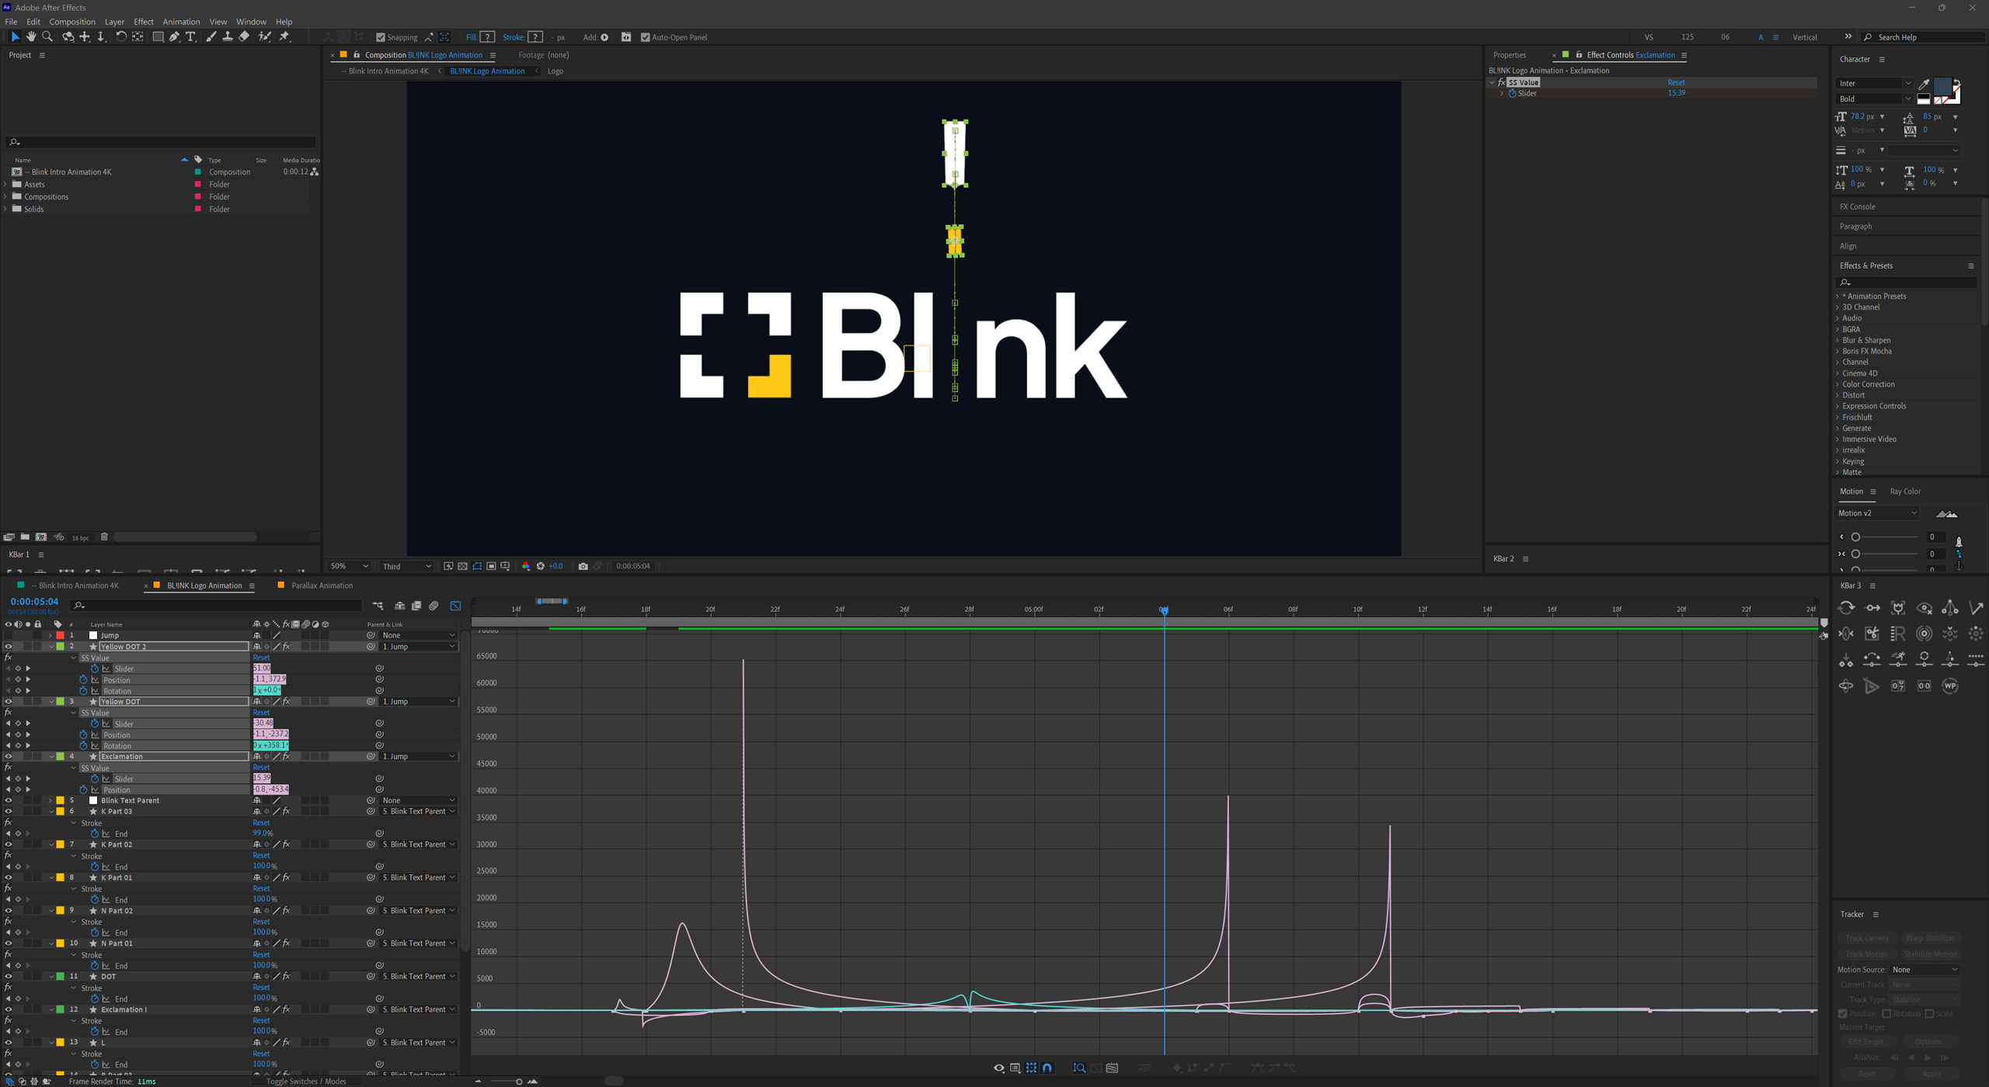
Task: Expand the Assets folder in the Project panel
Action: pos(6,184)
